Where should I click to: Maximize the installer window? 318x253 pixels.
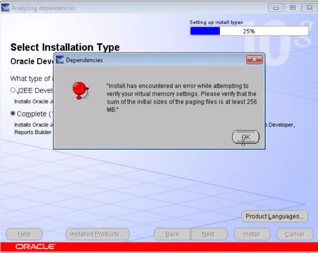pos(292,8)
